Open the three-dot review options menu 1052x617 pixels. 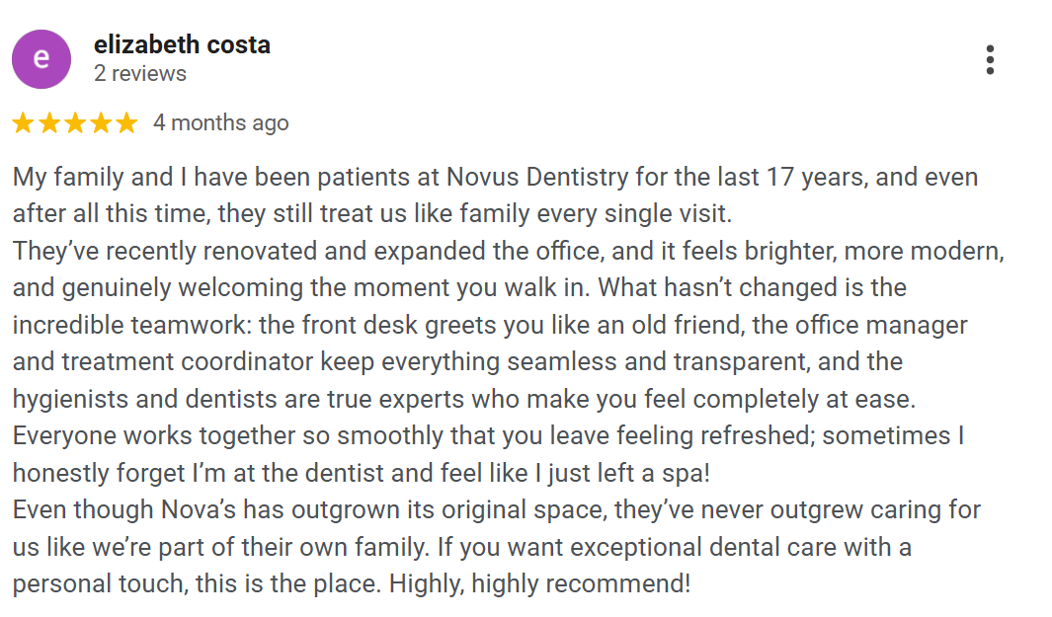coord(990,60)
